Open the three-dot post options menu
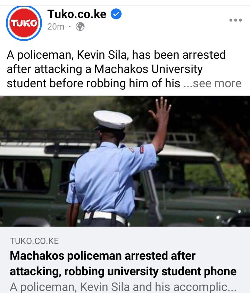Viewport: 250px width, 293px height. pyautogui.click(x=236, y=20)
